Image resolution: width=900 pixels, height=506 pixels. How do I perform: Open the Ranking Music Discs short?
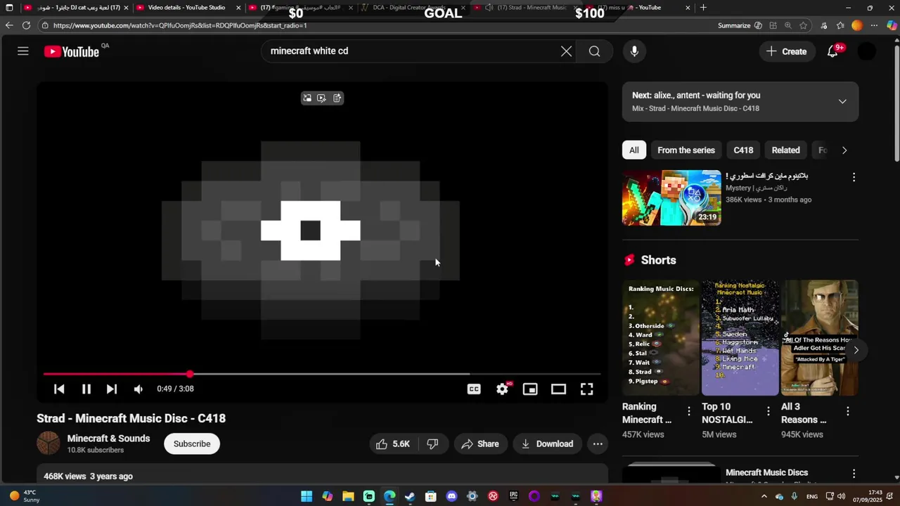[661, 338]
